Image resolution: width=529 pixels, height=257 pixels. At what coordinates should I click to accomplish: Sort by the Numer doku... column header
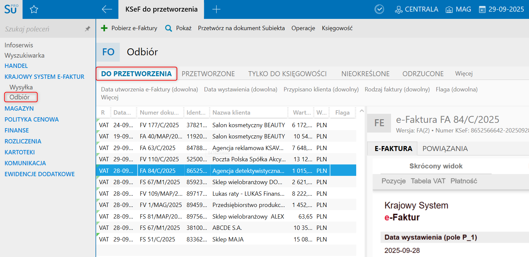click(x=160, y=113)
